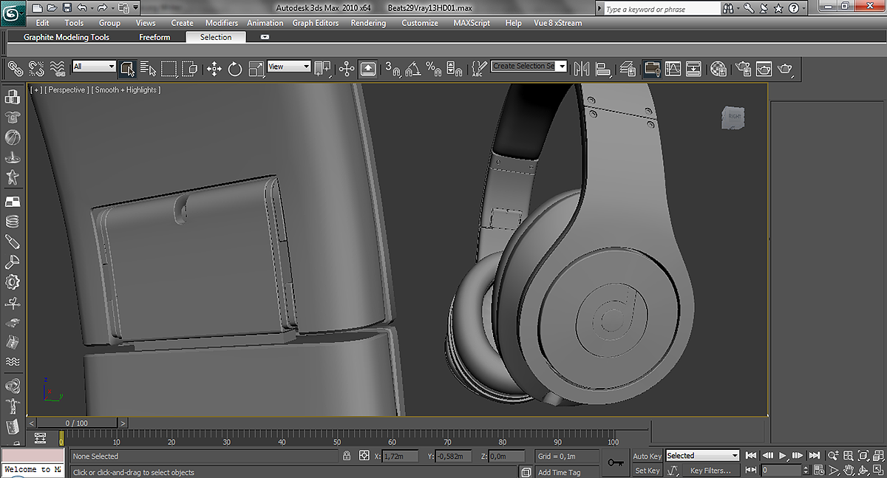Click the Set Key button
887x478 pixels.
click(x=647, y=470)
